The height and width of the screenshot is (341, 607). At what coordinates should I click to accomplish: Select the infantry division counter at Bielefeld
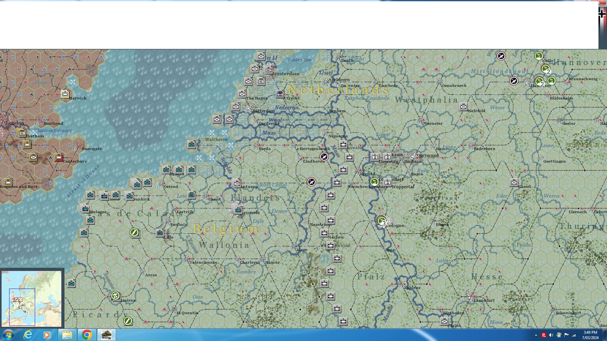click(x=463, y=107)
